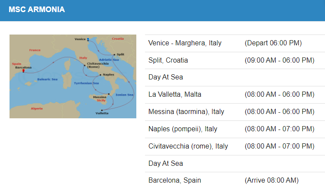
Task: Click Naples' 08:00 AM - 07:00 PM time
Action: pos(280,129)
